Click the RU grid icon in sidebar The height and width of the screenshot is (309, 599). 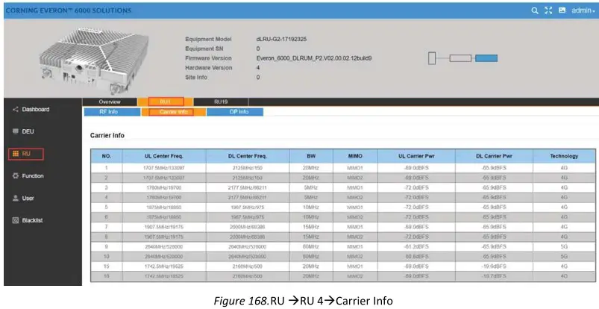15,154
